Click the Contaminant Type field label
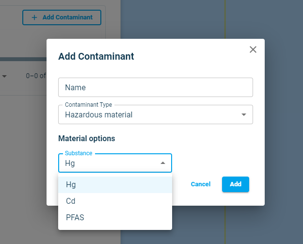The height and width of the screenshot is (244, 303). [x=88, y=105]
